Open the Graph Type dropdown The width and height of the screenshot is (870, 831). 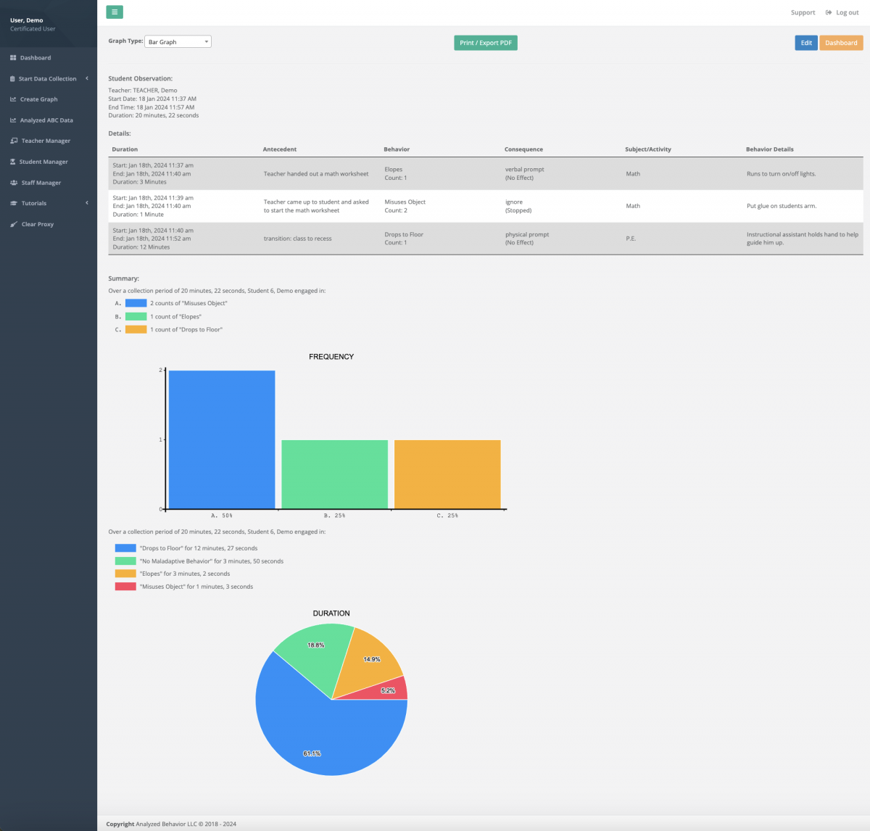[x=178, y=41]
